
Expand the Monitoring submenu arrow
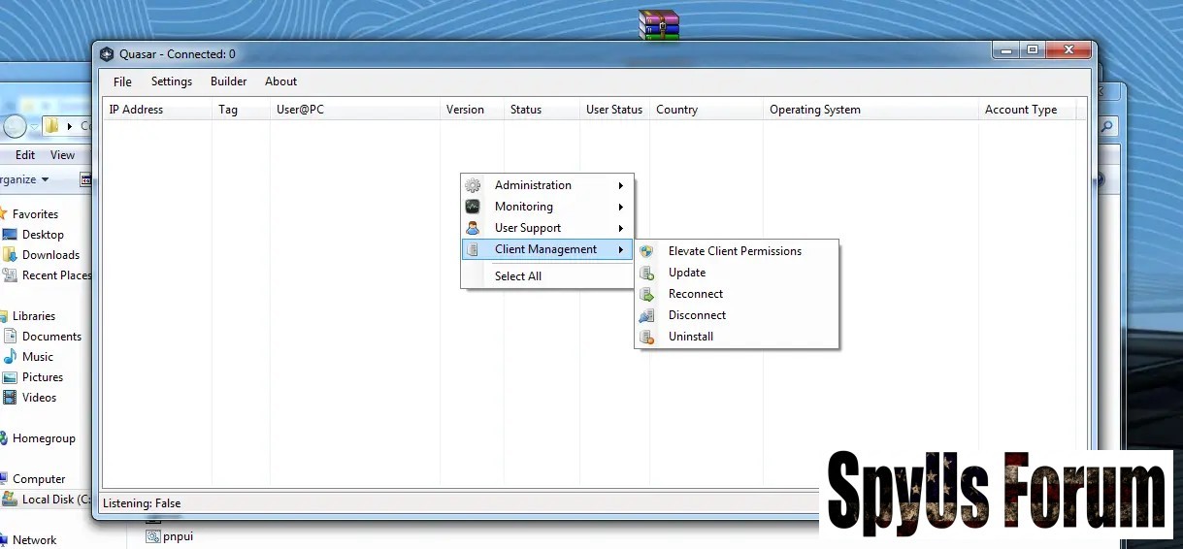[x=620, y=207]
